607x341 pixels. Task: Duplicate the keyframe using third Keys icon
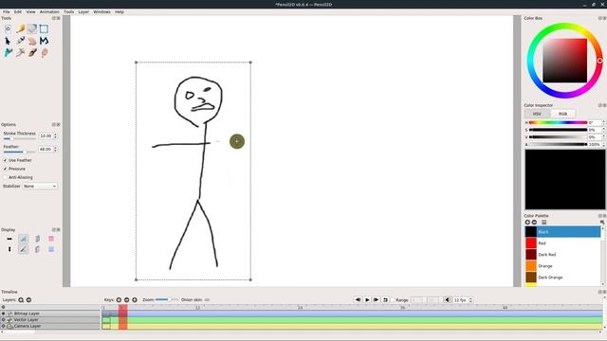[x=135, y=299]
